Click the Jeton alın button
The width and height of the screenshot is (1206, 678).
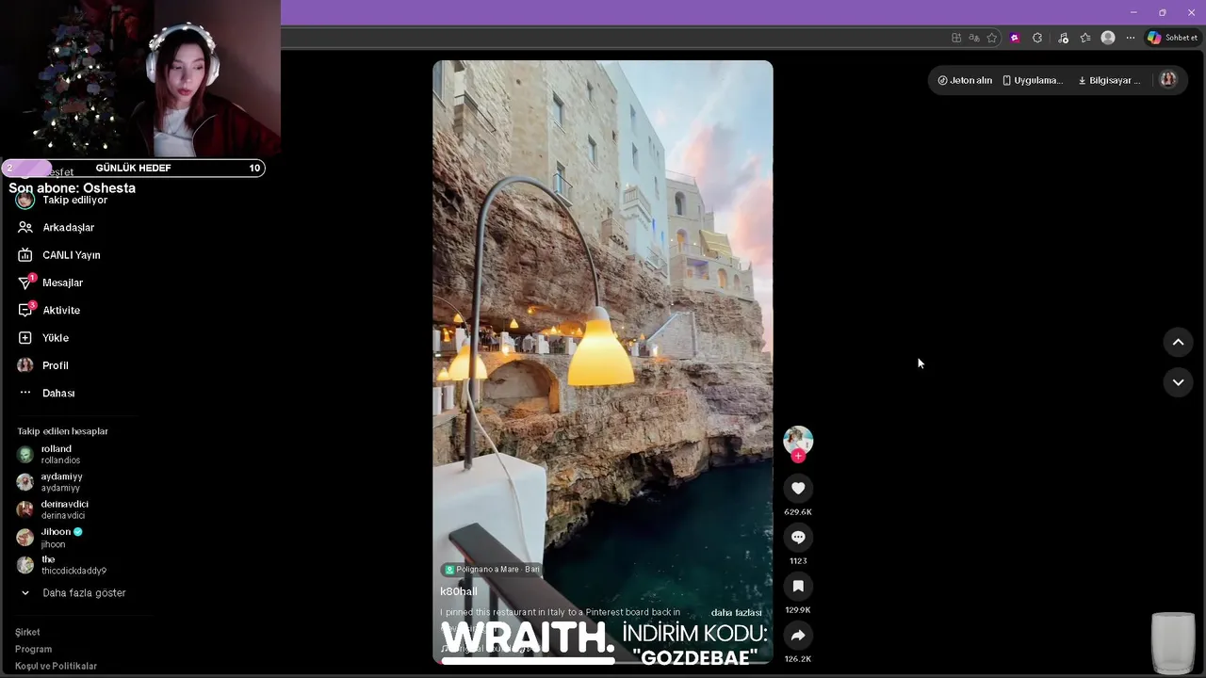965,80
